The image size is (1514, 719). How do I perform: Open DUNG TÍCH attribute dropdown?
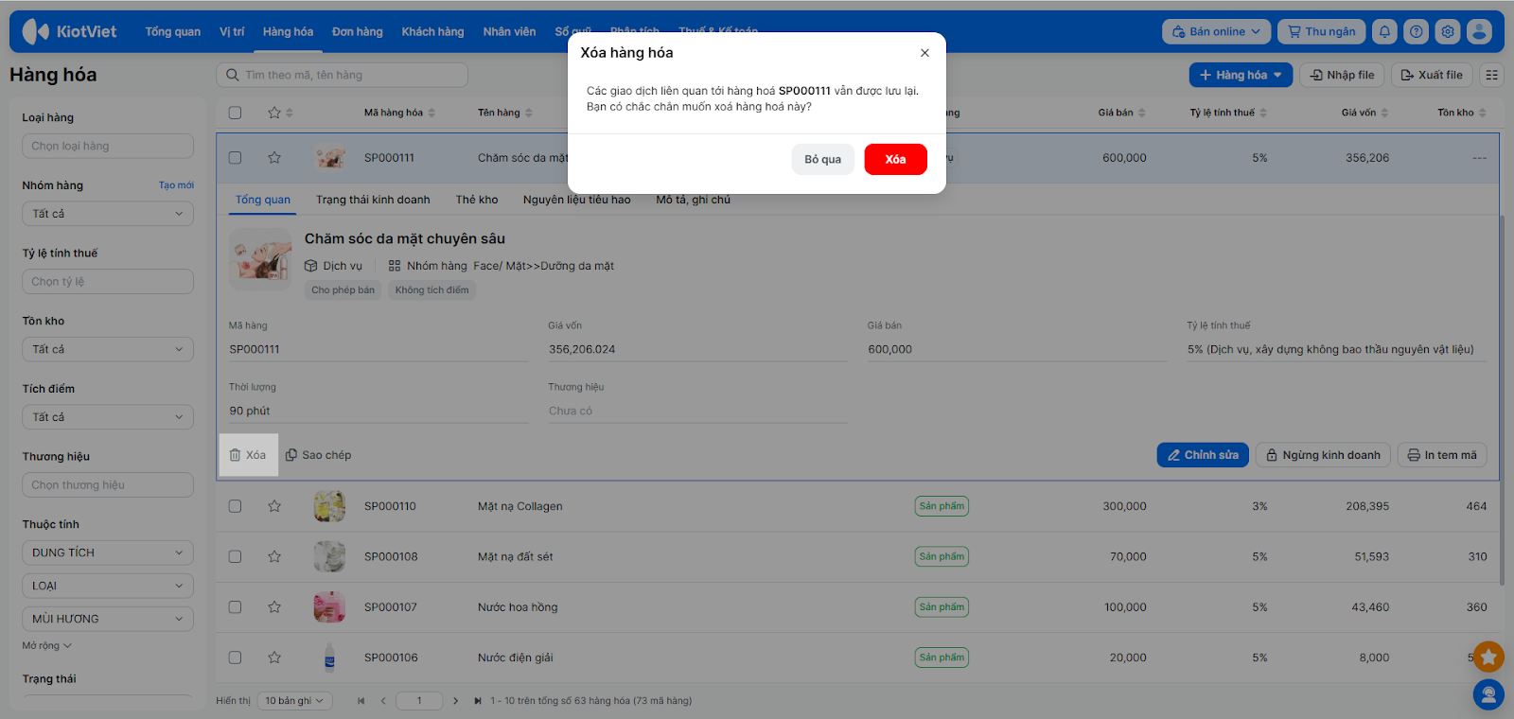[x=108, y=552]
